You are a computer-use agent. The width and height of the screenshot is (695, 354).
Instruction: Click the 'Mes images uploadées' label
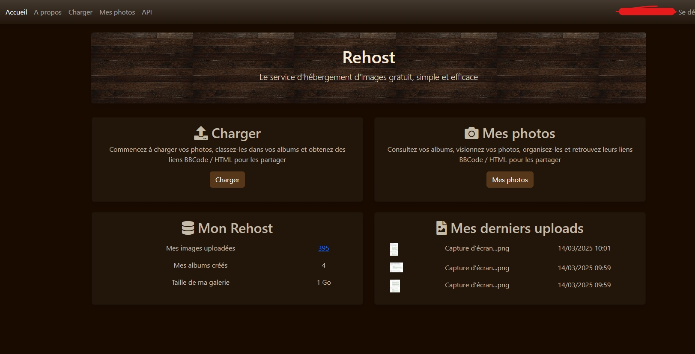(x=200, y=248)
